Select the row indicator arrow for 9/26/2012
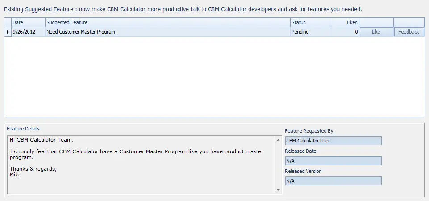The width and height of the screenshot is (429, 201). (8, 32)
